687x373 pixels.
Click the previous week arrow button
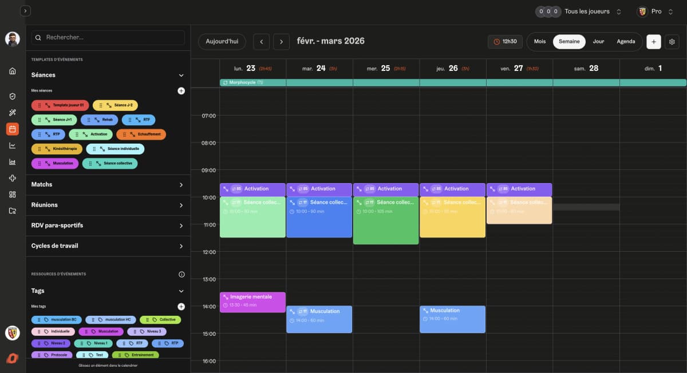pyautogui.click(x=261, y=41)
